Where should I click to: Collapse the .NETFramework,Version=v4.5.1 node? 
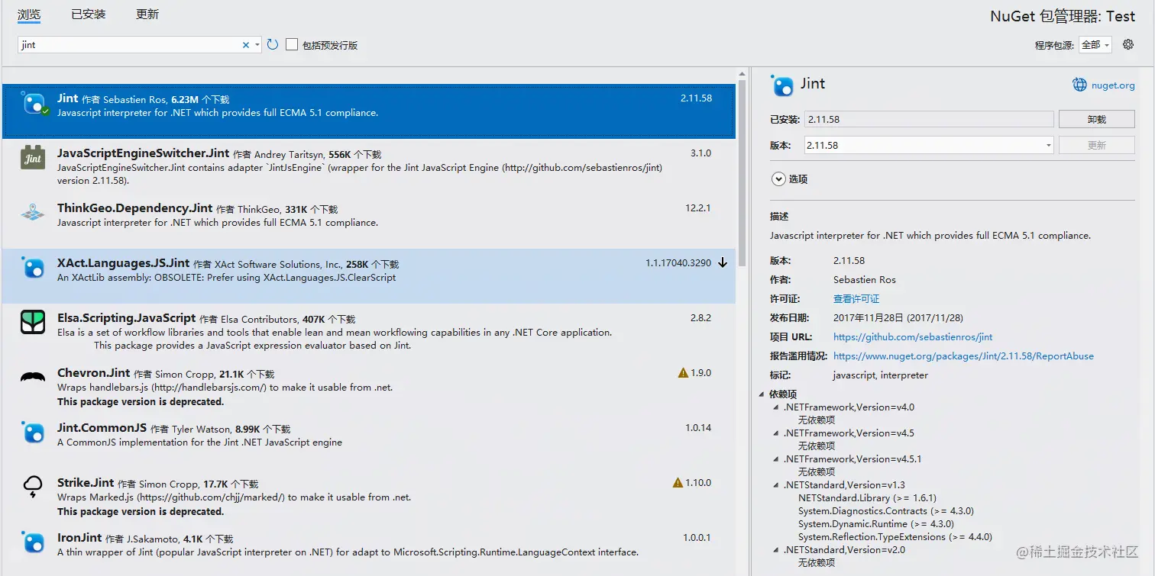[x=776, y=459]
